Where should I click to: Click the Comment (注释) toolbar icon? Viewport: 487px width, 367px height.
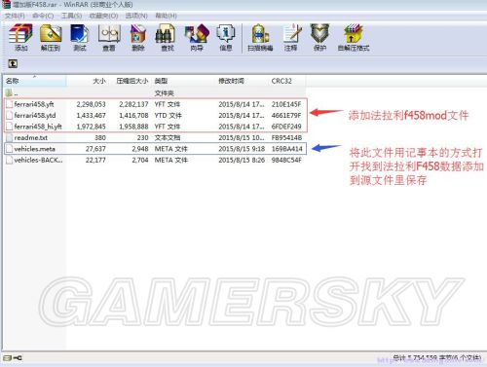[x=291, y=34]
